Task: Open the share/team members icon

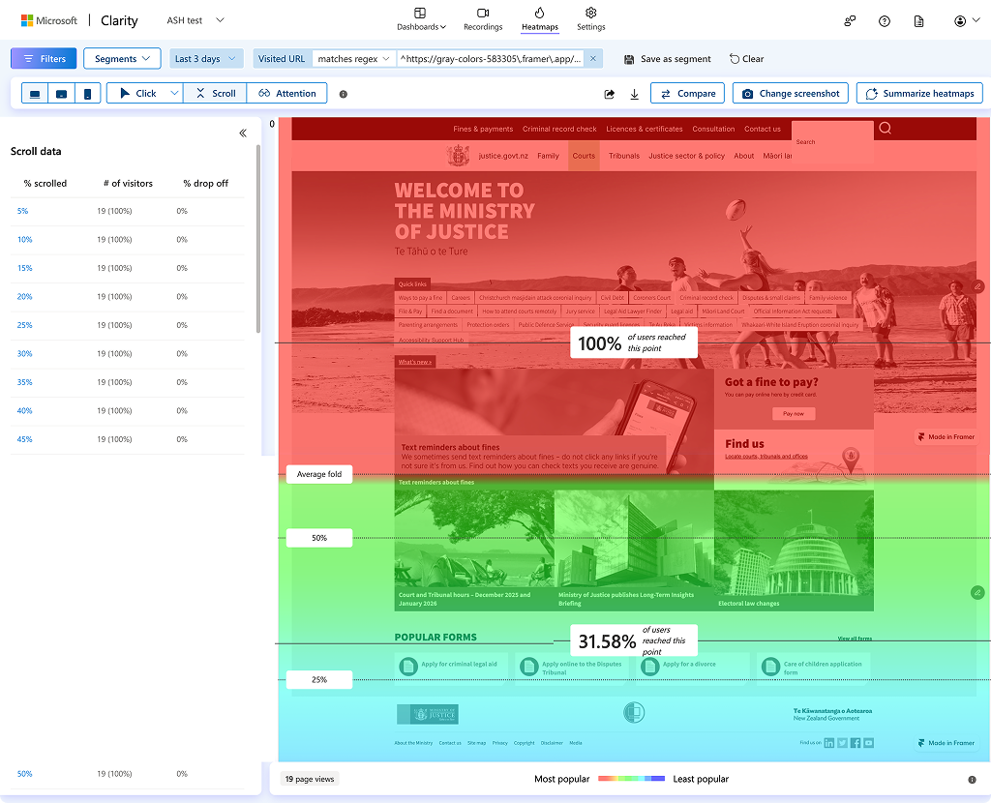Action: click(850, 21)
